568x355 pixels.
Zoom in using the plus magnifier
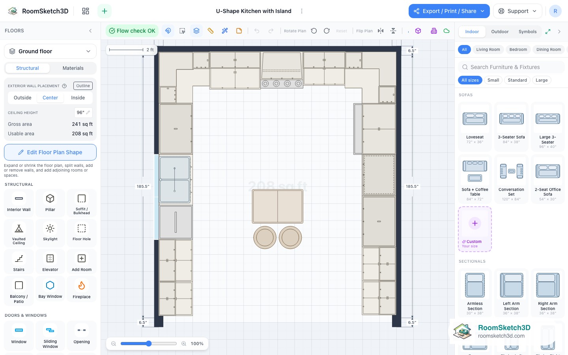coord(184,344)
